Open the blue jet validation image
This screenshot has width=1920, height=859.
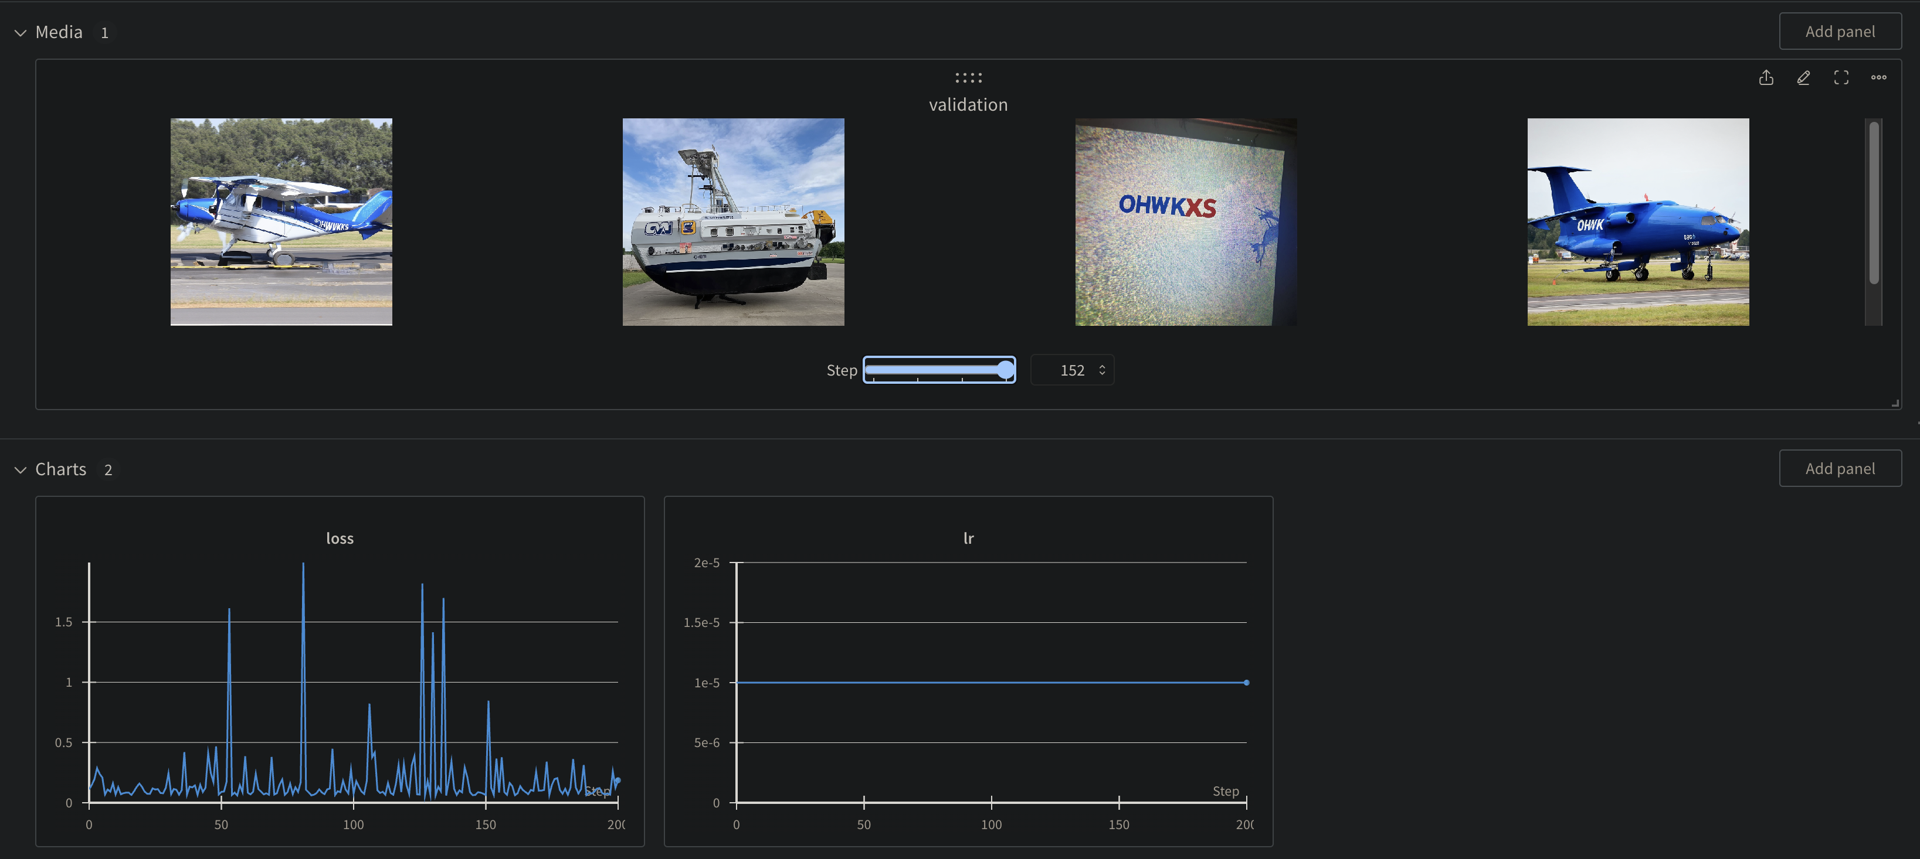click(x=1637, y=222)
